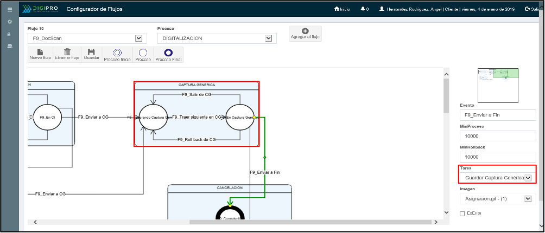Select the Proceso Final circle tool

168,53
